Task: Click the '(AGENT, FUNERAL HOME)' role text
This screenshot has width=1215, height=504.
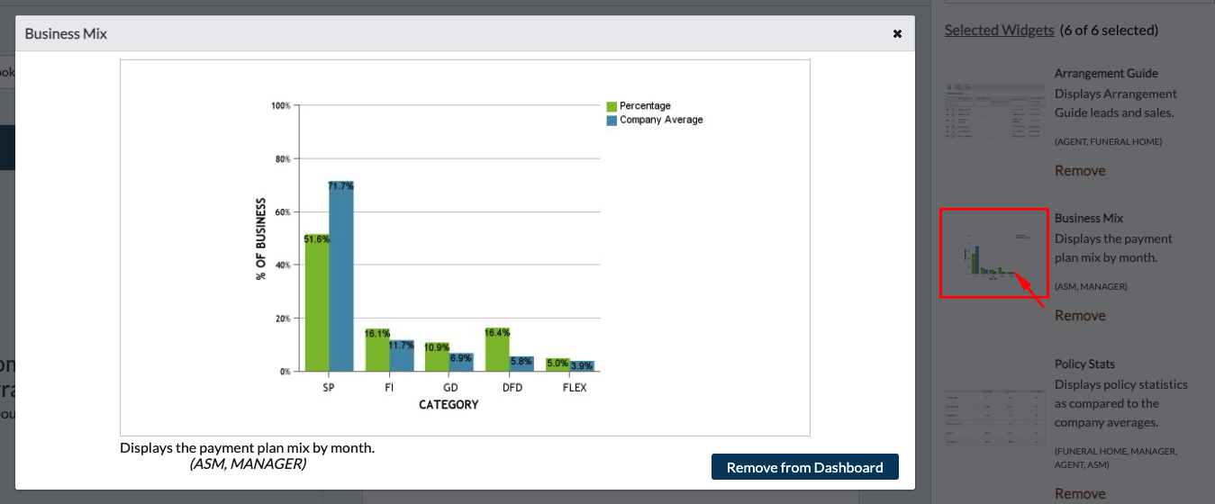Action: click(1109, 141)
